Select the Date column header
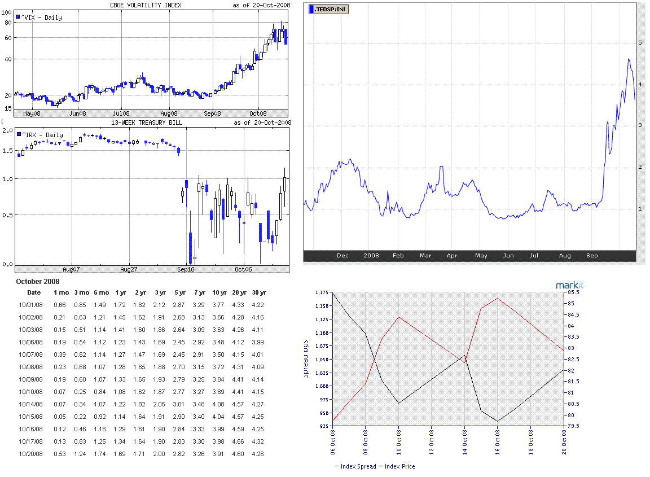This screenshot has height=477, width=650. click(x=34, y=292)
